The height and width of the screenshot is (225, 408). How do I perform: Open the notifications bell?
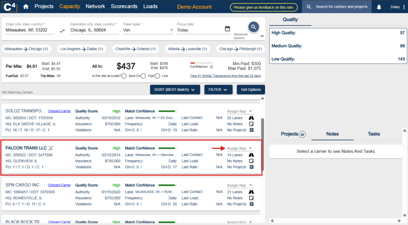[x=379, y=7]
